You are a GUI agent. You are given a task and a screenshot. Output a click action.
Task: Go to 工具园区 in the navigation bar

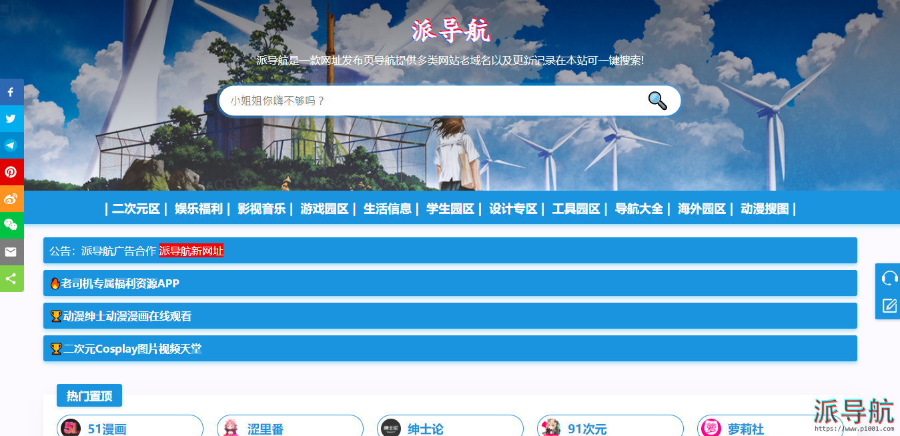(x=576, y=209)
